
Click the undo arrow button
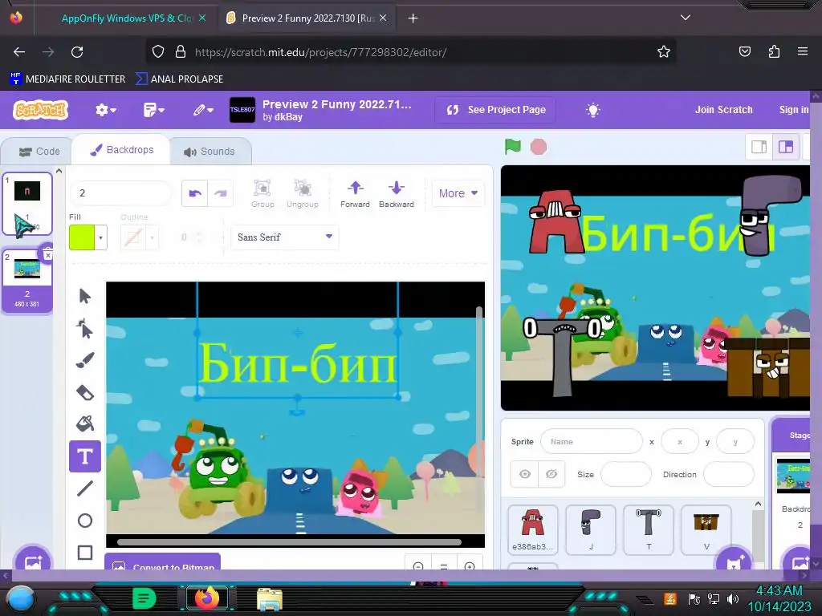pos(195,193)
